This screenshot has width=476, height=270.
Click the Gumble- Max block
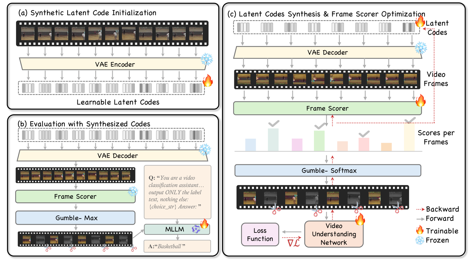click(x=75, y=218)
